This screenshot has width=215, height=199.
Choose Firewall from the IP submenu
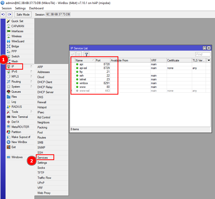click(x=42, y=102)
